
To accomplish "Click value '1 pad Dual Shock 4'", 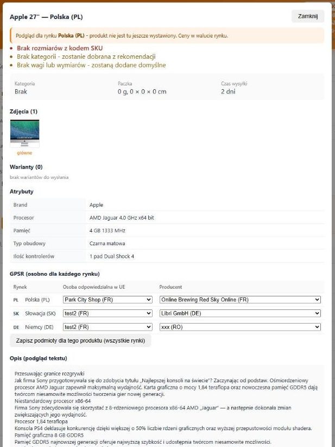I will click(x=112, y=256).
